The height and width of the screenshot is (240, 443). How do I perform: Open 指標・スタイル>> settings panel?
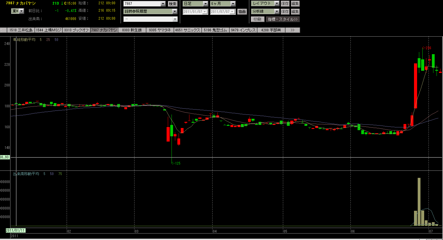283,19
